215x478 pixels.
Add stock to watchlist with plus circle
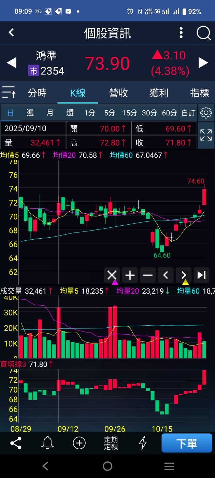[x=79, y=443]
